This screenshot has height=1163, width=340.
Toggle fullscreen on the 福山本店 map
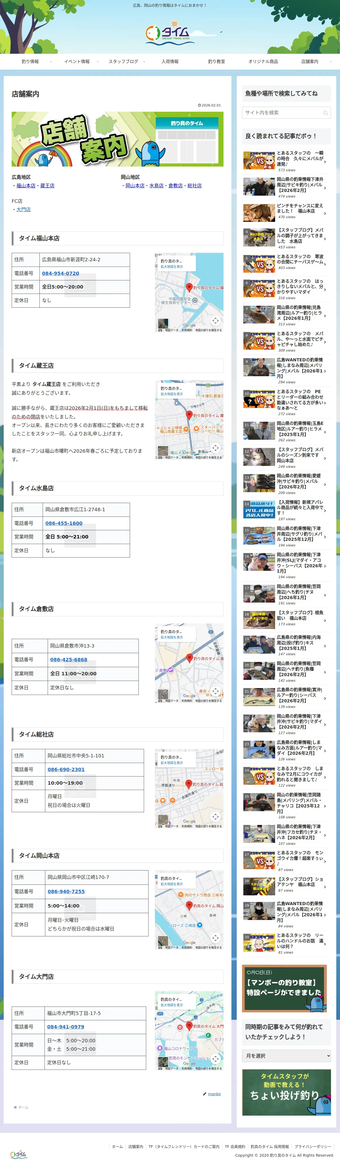pyautogui.click(x=215, y=321)
